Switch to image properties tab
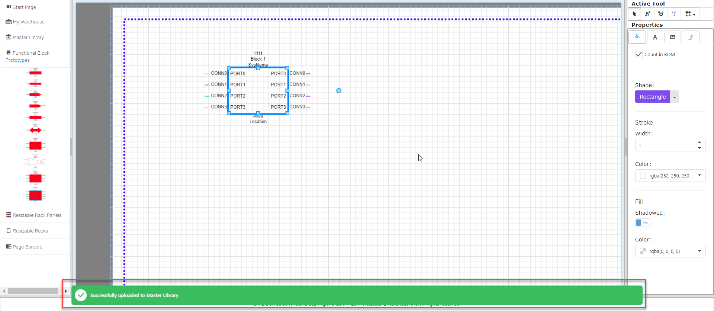714x311 pixels. pyautogui.click(x=672, y=37)
